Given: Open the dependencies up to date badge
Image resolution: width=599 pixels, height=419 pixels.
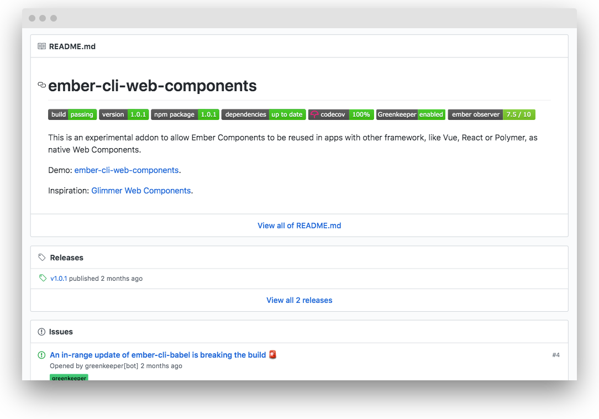Looking at the screenshot, I should [264, 114].
